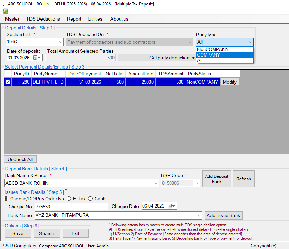Viewport: 289px width, 249px height.
Task: Open the Utilities menu
Action: point(95,19)
